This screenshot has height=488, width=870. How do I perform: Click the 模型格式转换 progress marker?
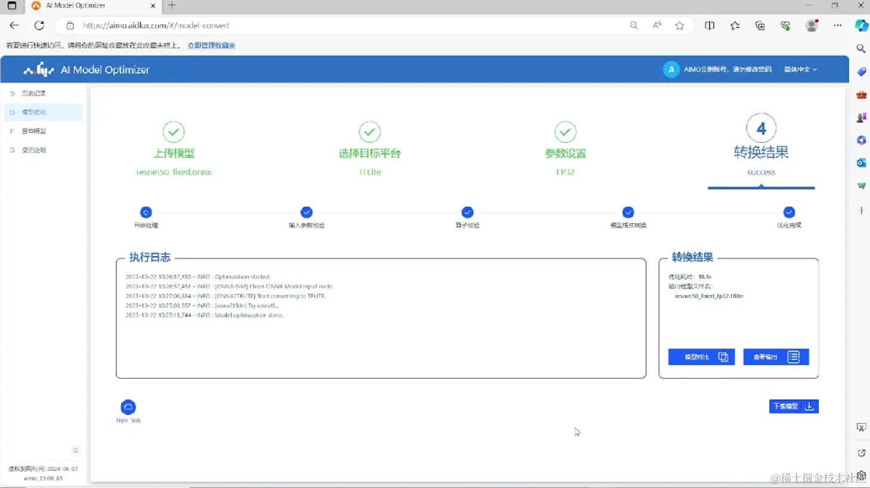pos(628,212)
